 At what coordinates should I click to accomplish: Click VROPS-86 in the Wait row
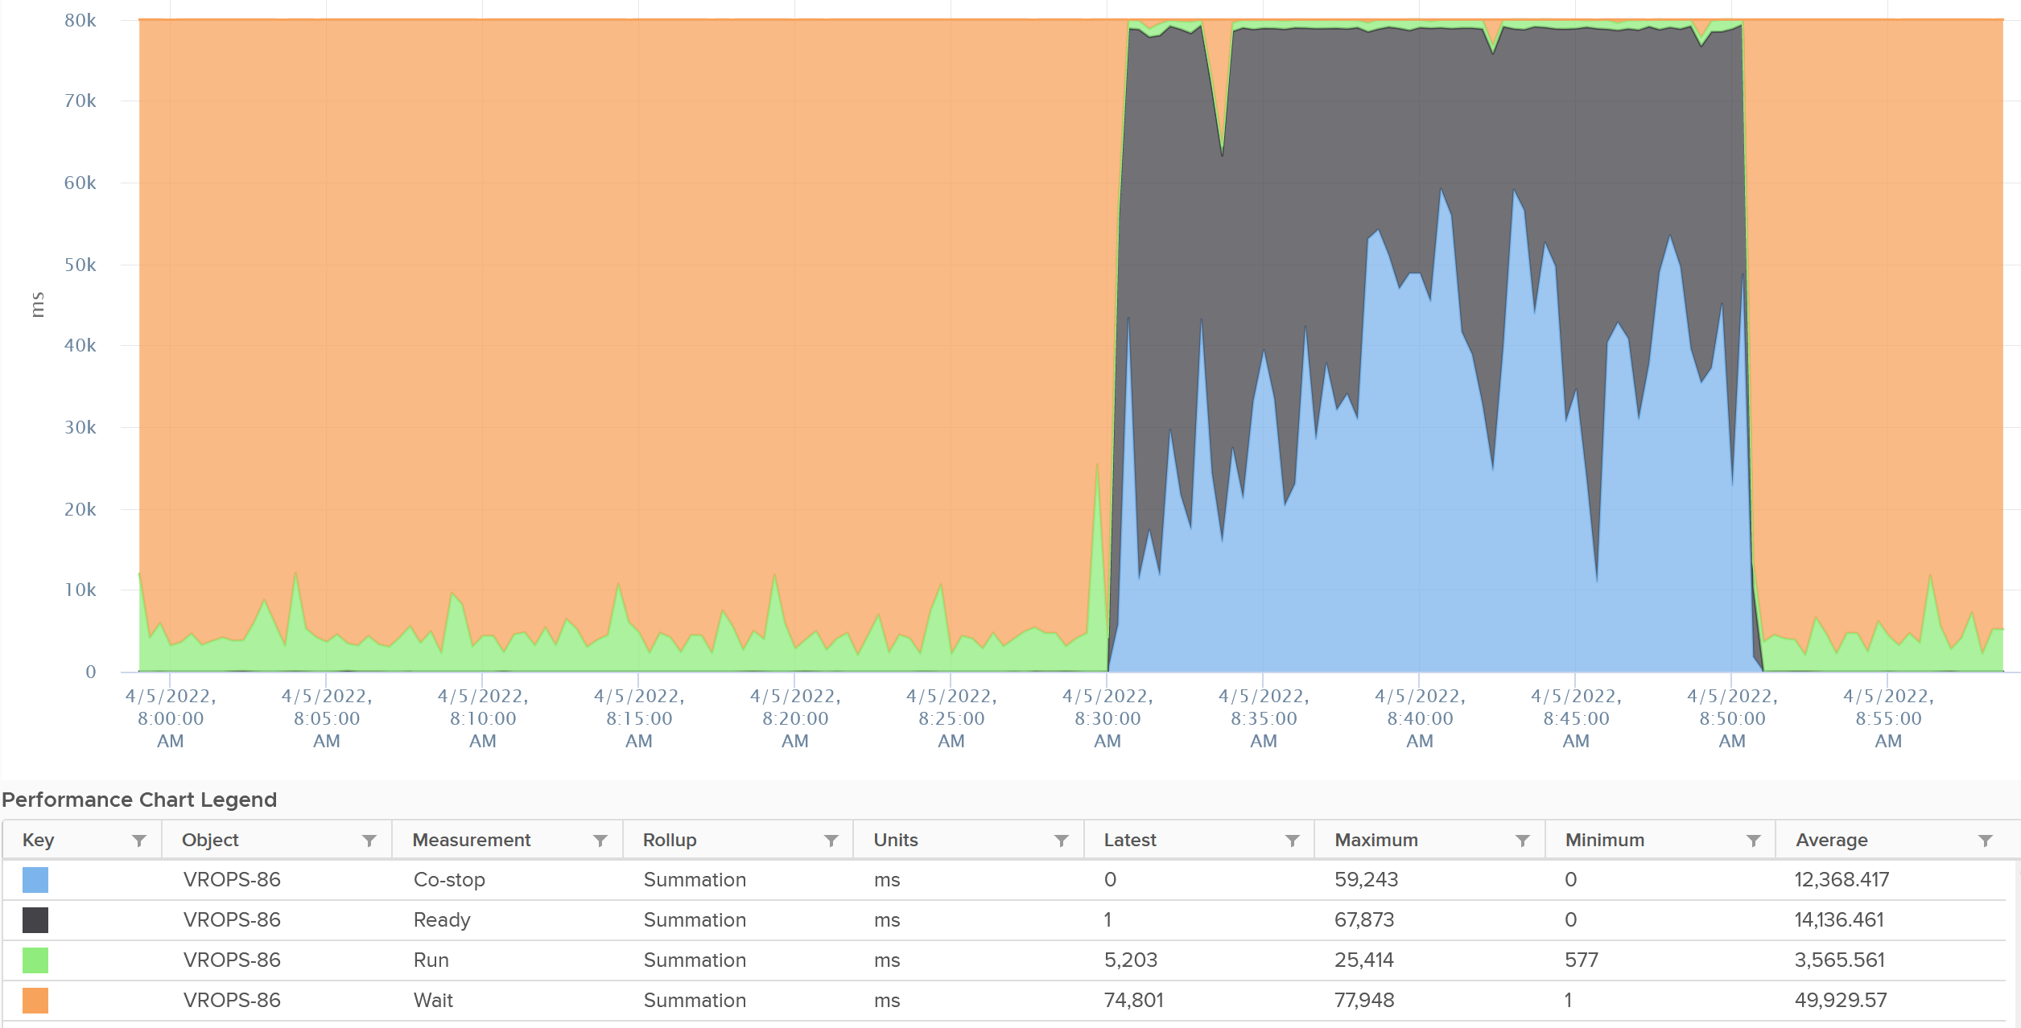pos(232,1001)
